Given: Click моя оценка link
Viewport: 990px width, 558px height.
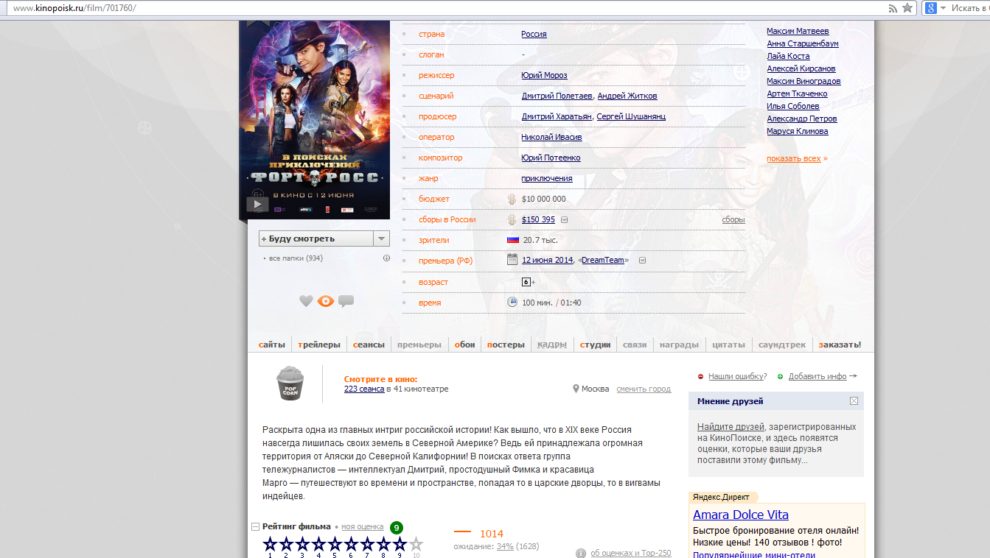Looking at the screenshot, I should point(362,526).
